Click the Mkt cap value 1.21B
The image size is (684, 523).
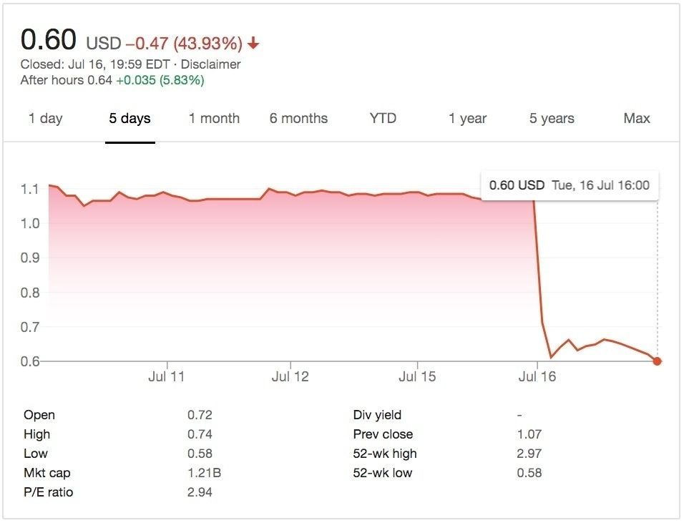[200, 473]
